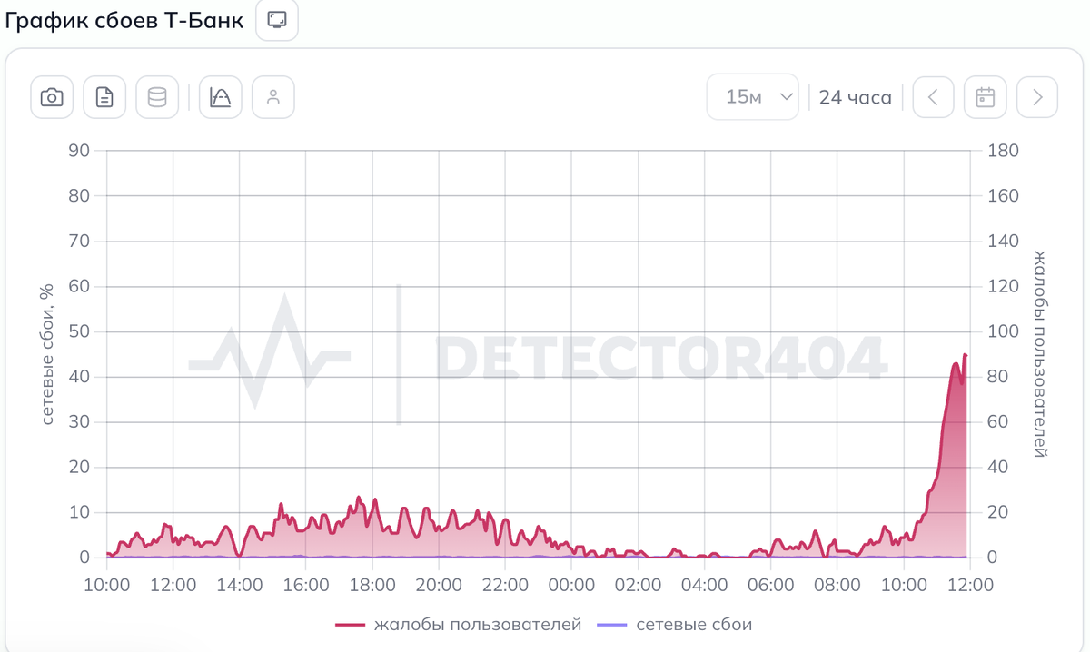This screenshot has height=652, width=1090.
Task: Click the 00:00 x-axis label
Action: pyautogui.click(x=571, y=585)
